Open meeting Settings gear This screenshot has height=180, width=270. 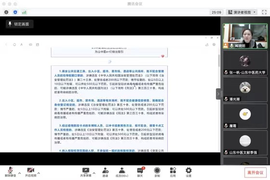[x=189, y=172]
